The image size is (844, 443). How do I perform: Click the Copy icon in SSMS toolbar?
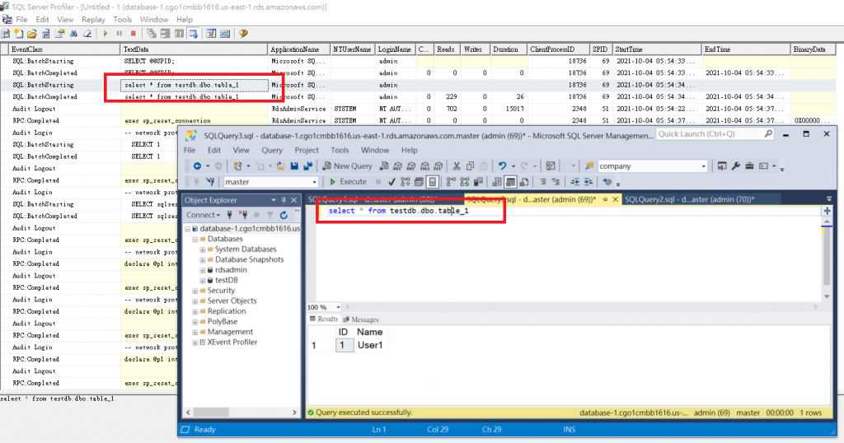(x=470, y=166)
